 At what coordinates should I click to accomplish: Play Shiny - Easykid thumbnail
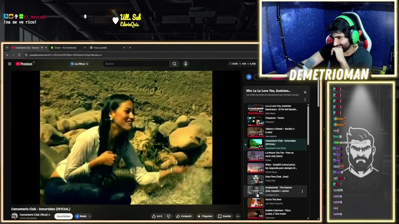click(x=256, y=168)
